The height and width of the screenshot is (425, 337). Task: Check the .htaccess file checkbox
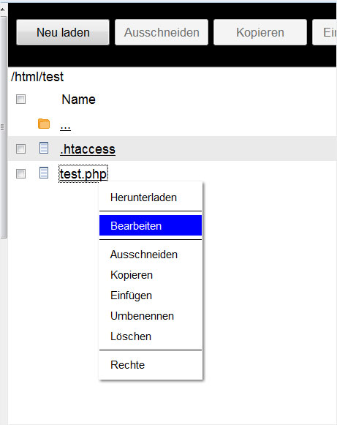(21, 148)
